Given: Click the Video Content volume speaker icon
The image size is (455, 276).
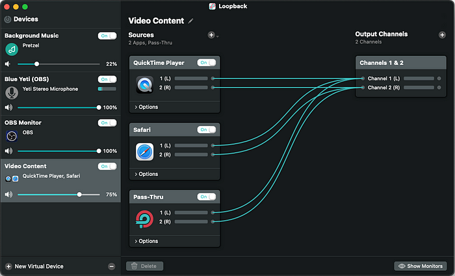Looking at the screenshot, I should click(8, 194).
